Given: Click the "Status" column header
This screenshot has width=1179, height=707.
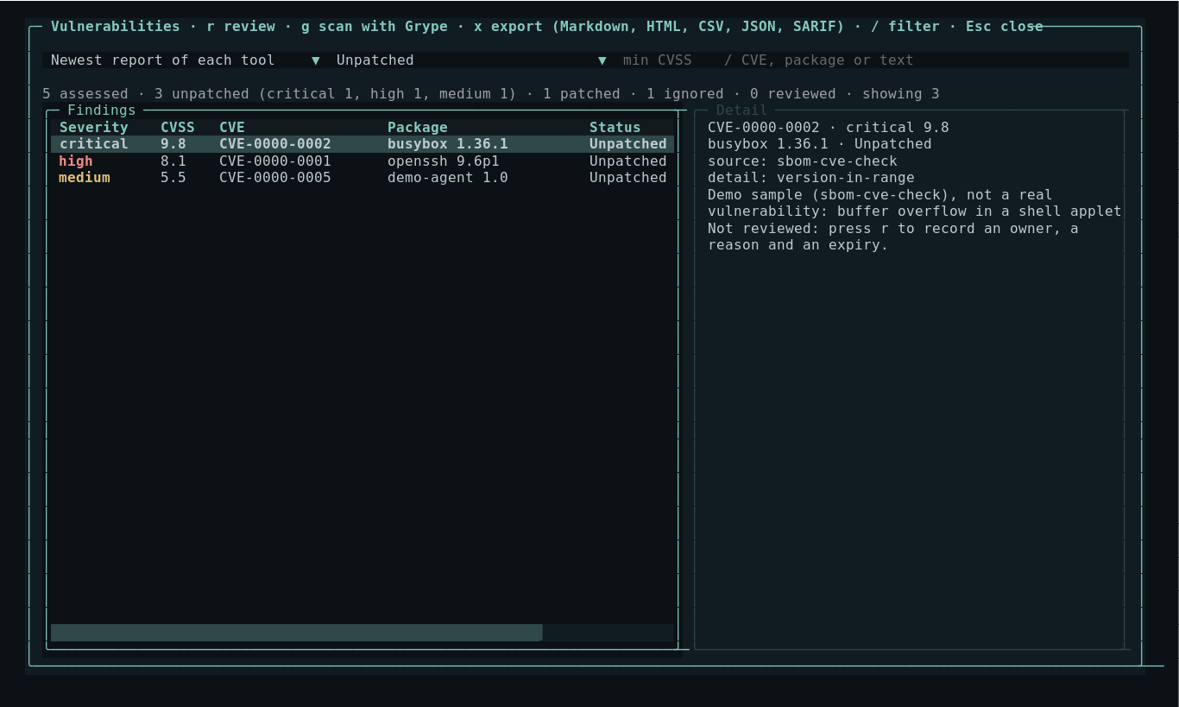Looking at the screenshot, I should [x=615, y=128].
